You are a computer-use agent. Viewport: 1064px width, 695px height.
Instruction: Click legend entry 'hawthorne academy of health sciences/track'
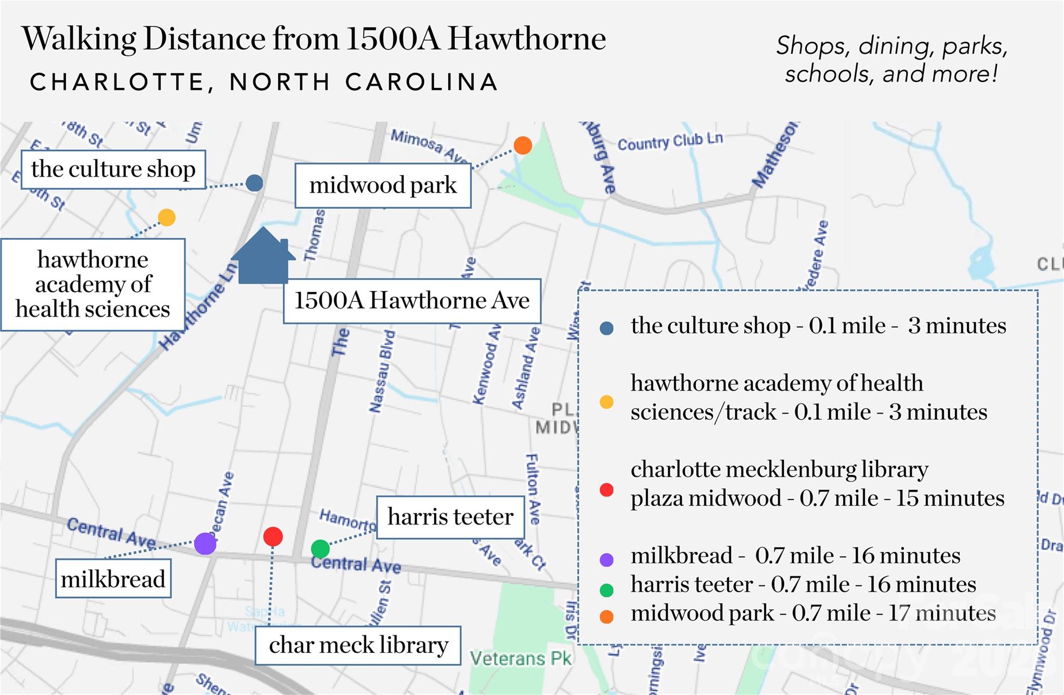click(x=809, y=397)
